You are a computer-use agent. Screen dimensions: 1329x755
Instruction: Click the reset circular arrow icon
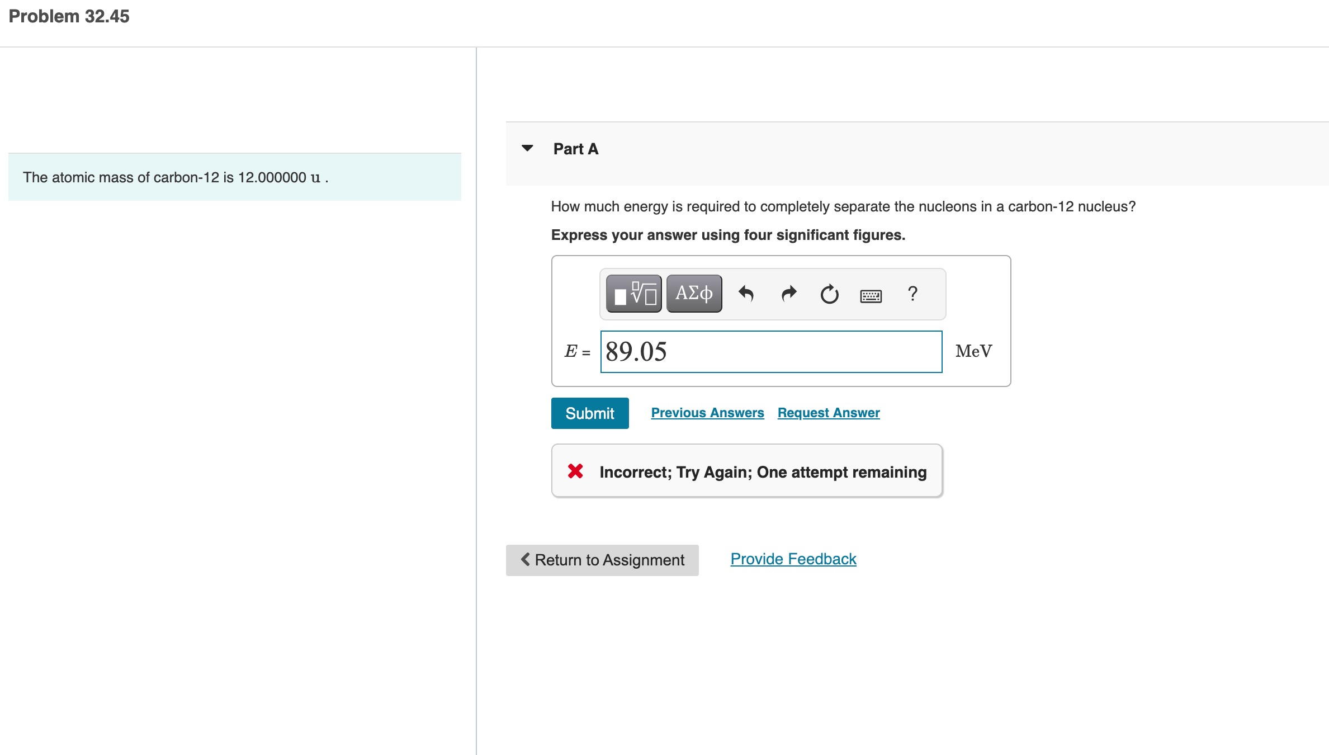[829, 294]
